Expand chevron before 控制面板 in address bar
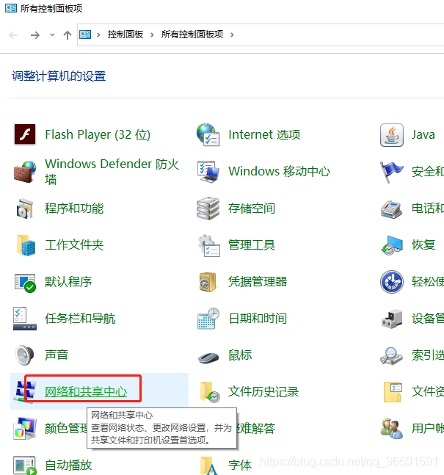 (x=98, y=35)
